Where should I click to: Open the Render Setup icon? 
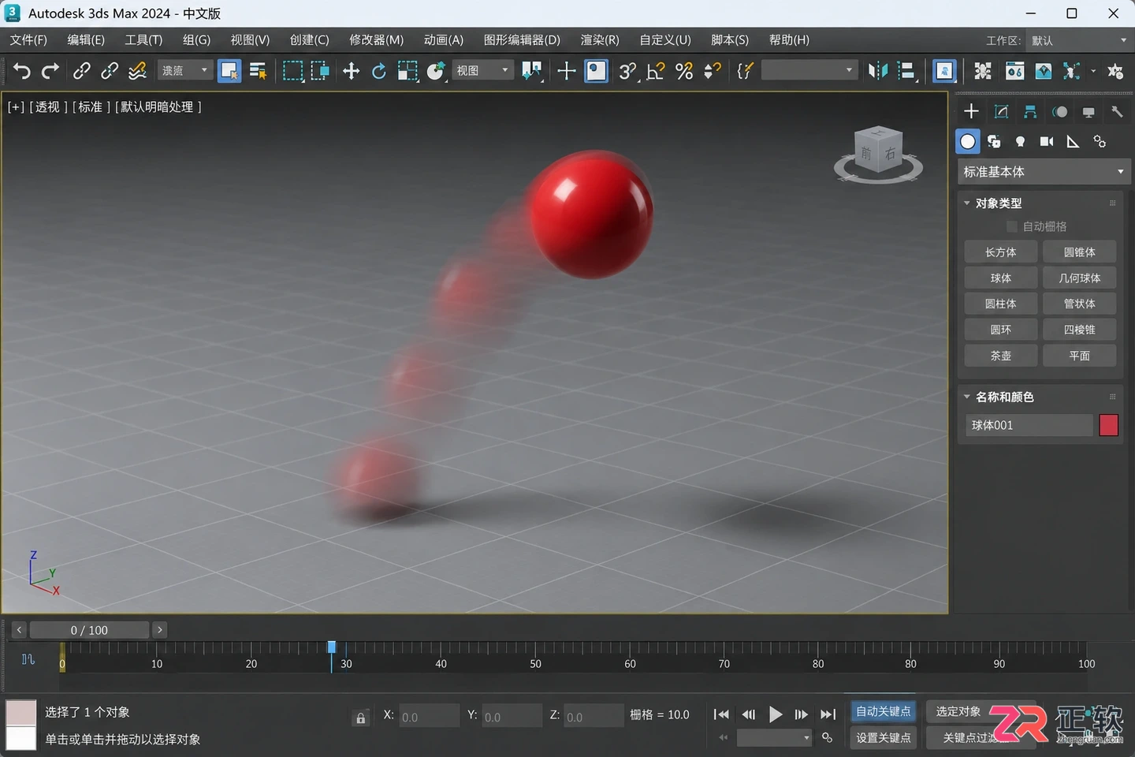point(1014,71)
